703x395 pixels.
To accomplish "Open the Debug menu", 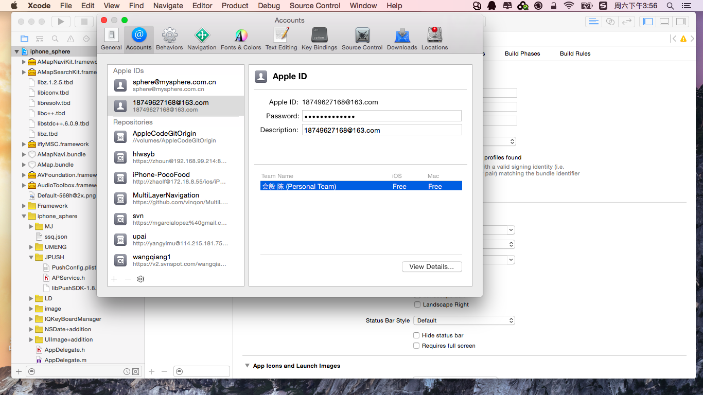I will (269, 6).
